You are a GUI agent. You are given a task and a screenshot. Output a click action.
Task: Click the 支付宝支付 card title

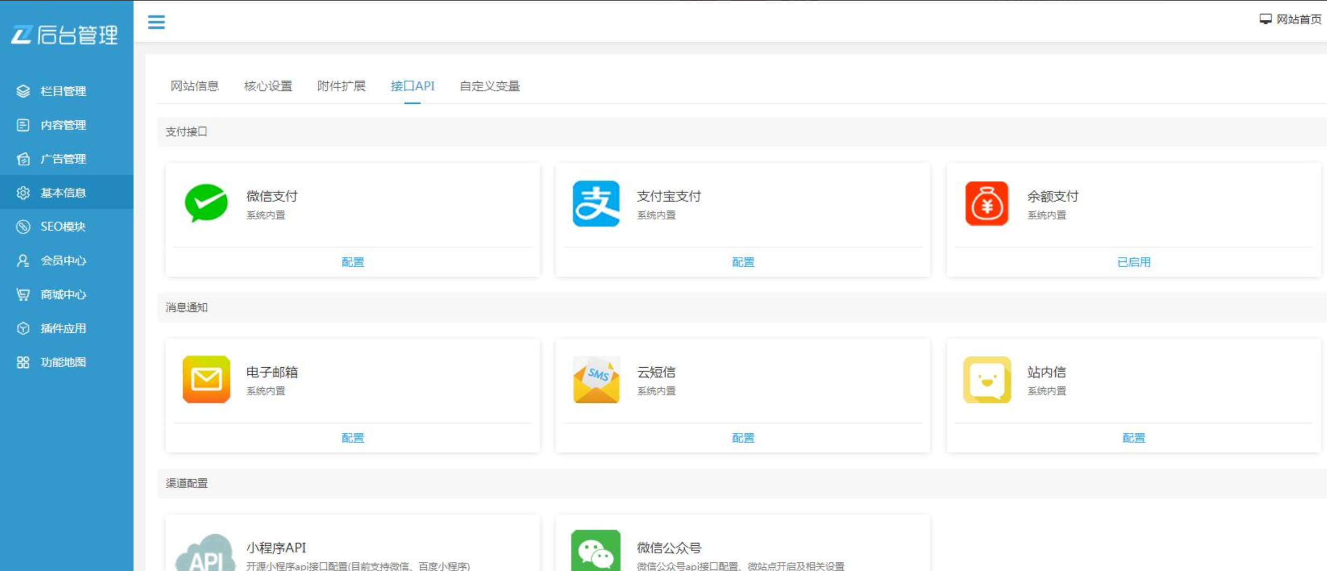coord(669,196)
